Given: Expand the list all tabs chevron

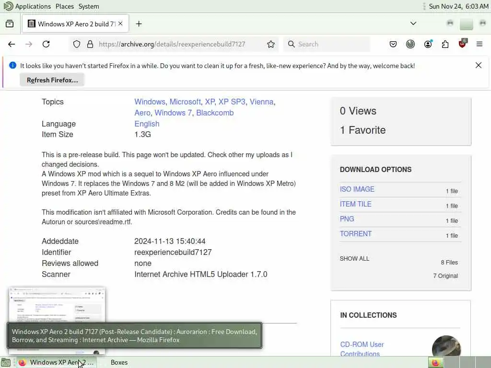Looking at the screenshot, I should tap(413, 23).
